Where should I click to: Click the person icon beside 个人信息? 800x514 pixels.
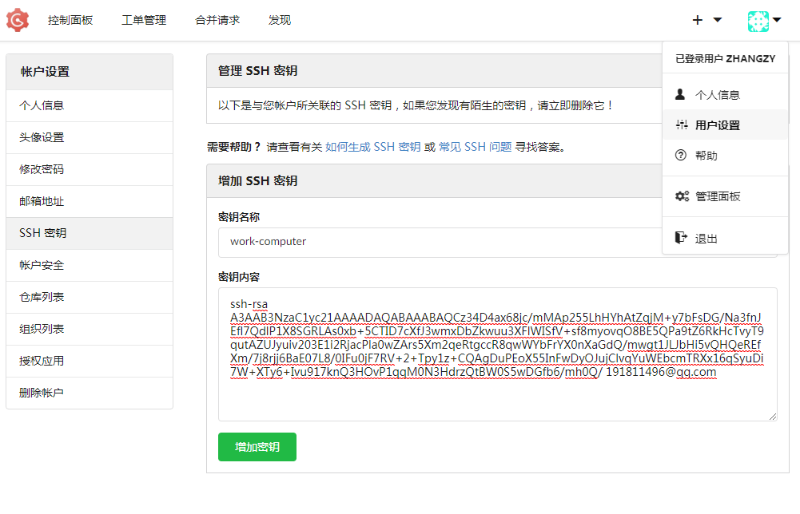click(x=681, y=94)
